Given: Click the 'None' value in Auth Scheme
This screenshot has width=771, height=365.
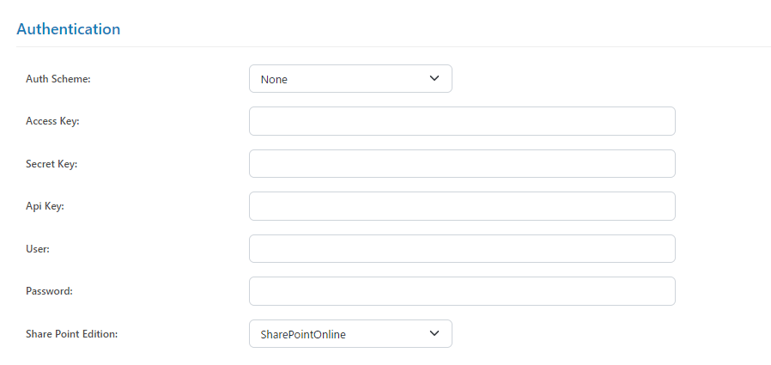Looking at the screenshot, I should (275, 80).
